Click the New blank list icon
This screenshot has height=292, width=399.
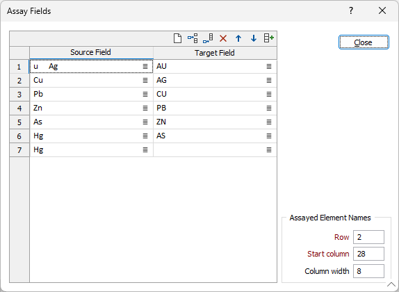click(177, 38)
